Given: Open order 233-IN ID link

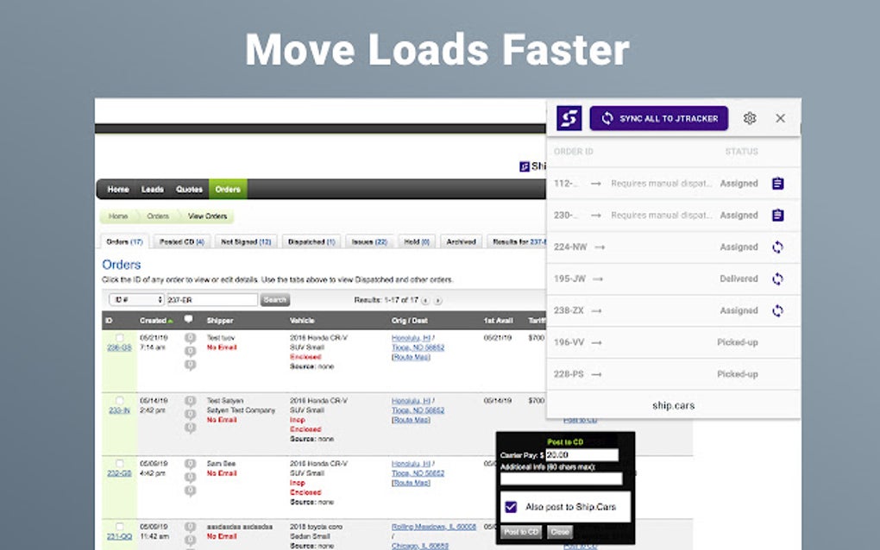Looking at the screenshot, I should pyautogui.click(x=119, y=410).
